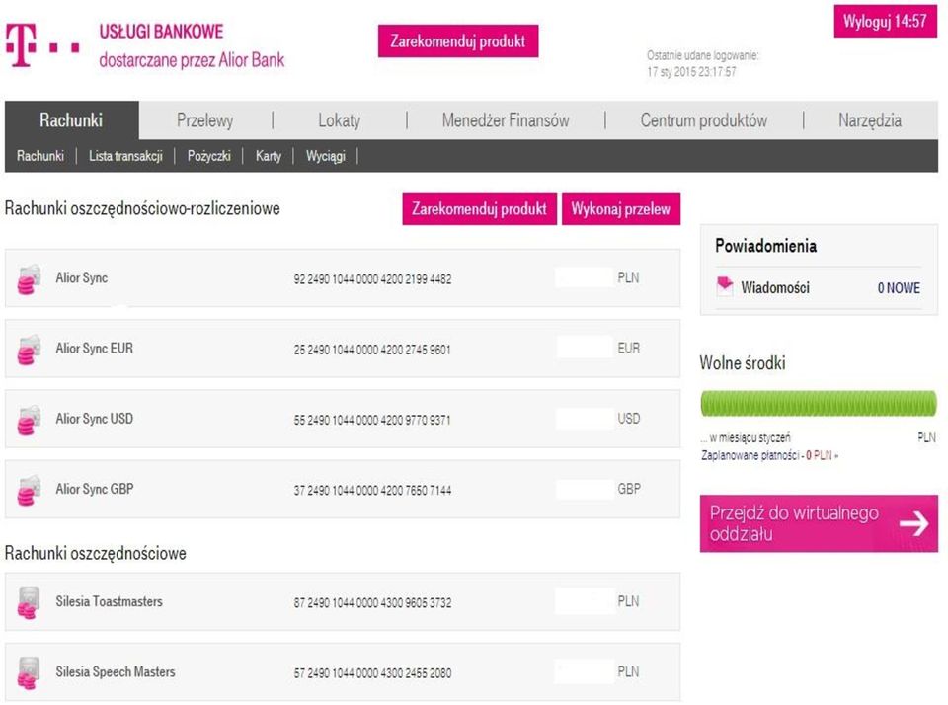Screen dimensions: 948x705
Task: Click the USŁUGI BANKOWE title
Action: (x=161, y=32)
